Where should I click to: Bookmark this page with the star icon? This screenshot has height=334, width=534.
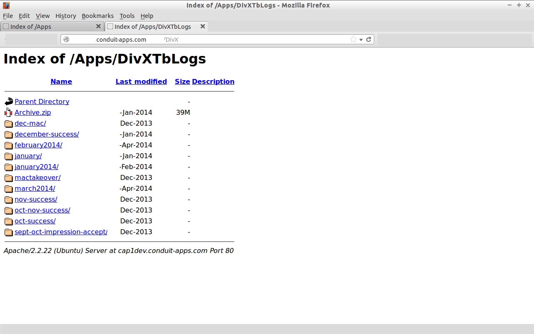click(353, 39)
